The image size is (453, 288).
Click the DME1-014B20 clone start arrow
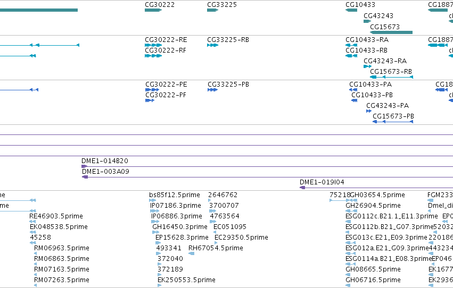point(84,166)
